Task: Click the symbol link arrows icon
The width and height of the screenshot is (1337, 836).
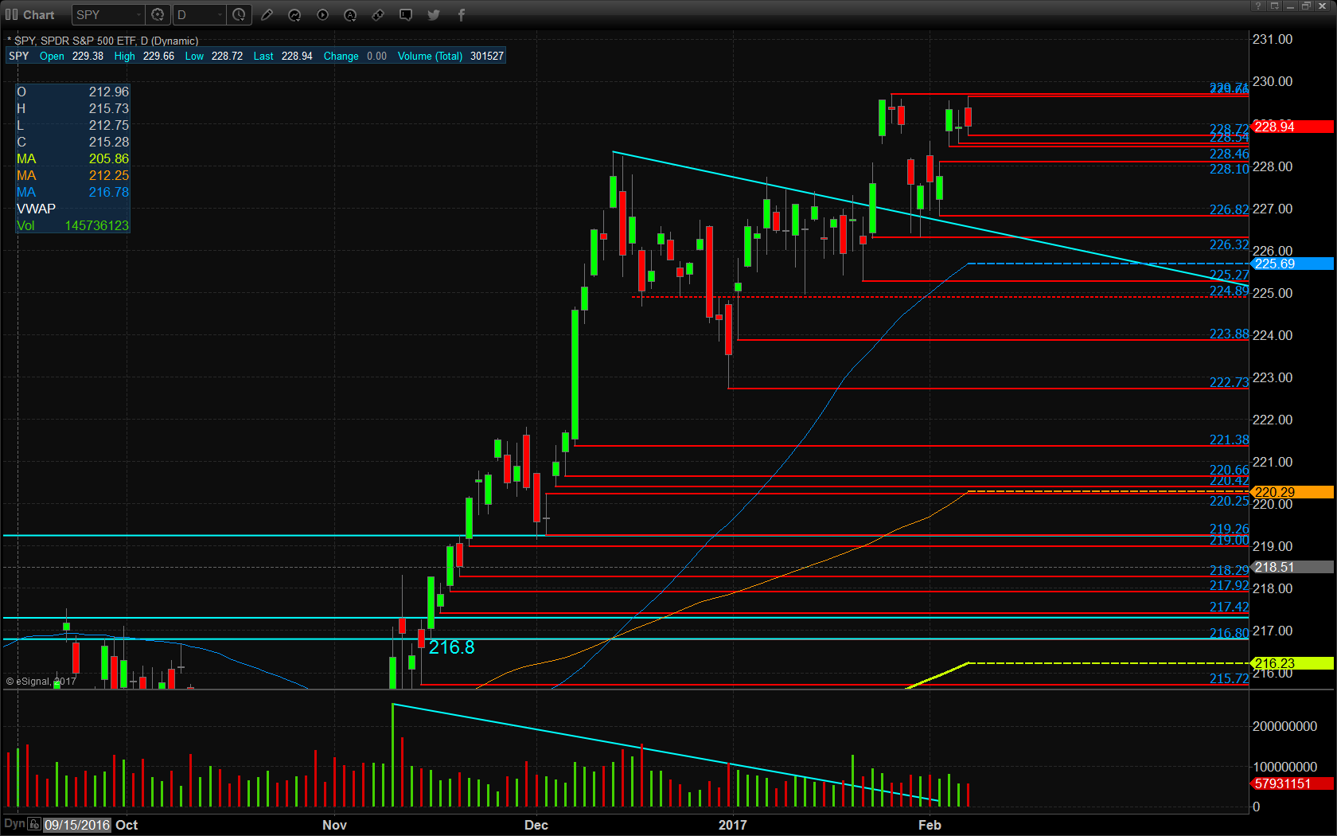Action: [378, 15]
